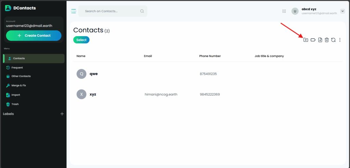Viewport: 350px width, 168px height.
Task: Click the trash delete icon in toolbar
Action: [327, 40]
